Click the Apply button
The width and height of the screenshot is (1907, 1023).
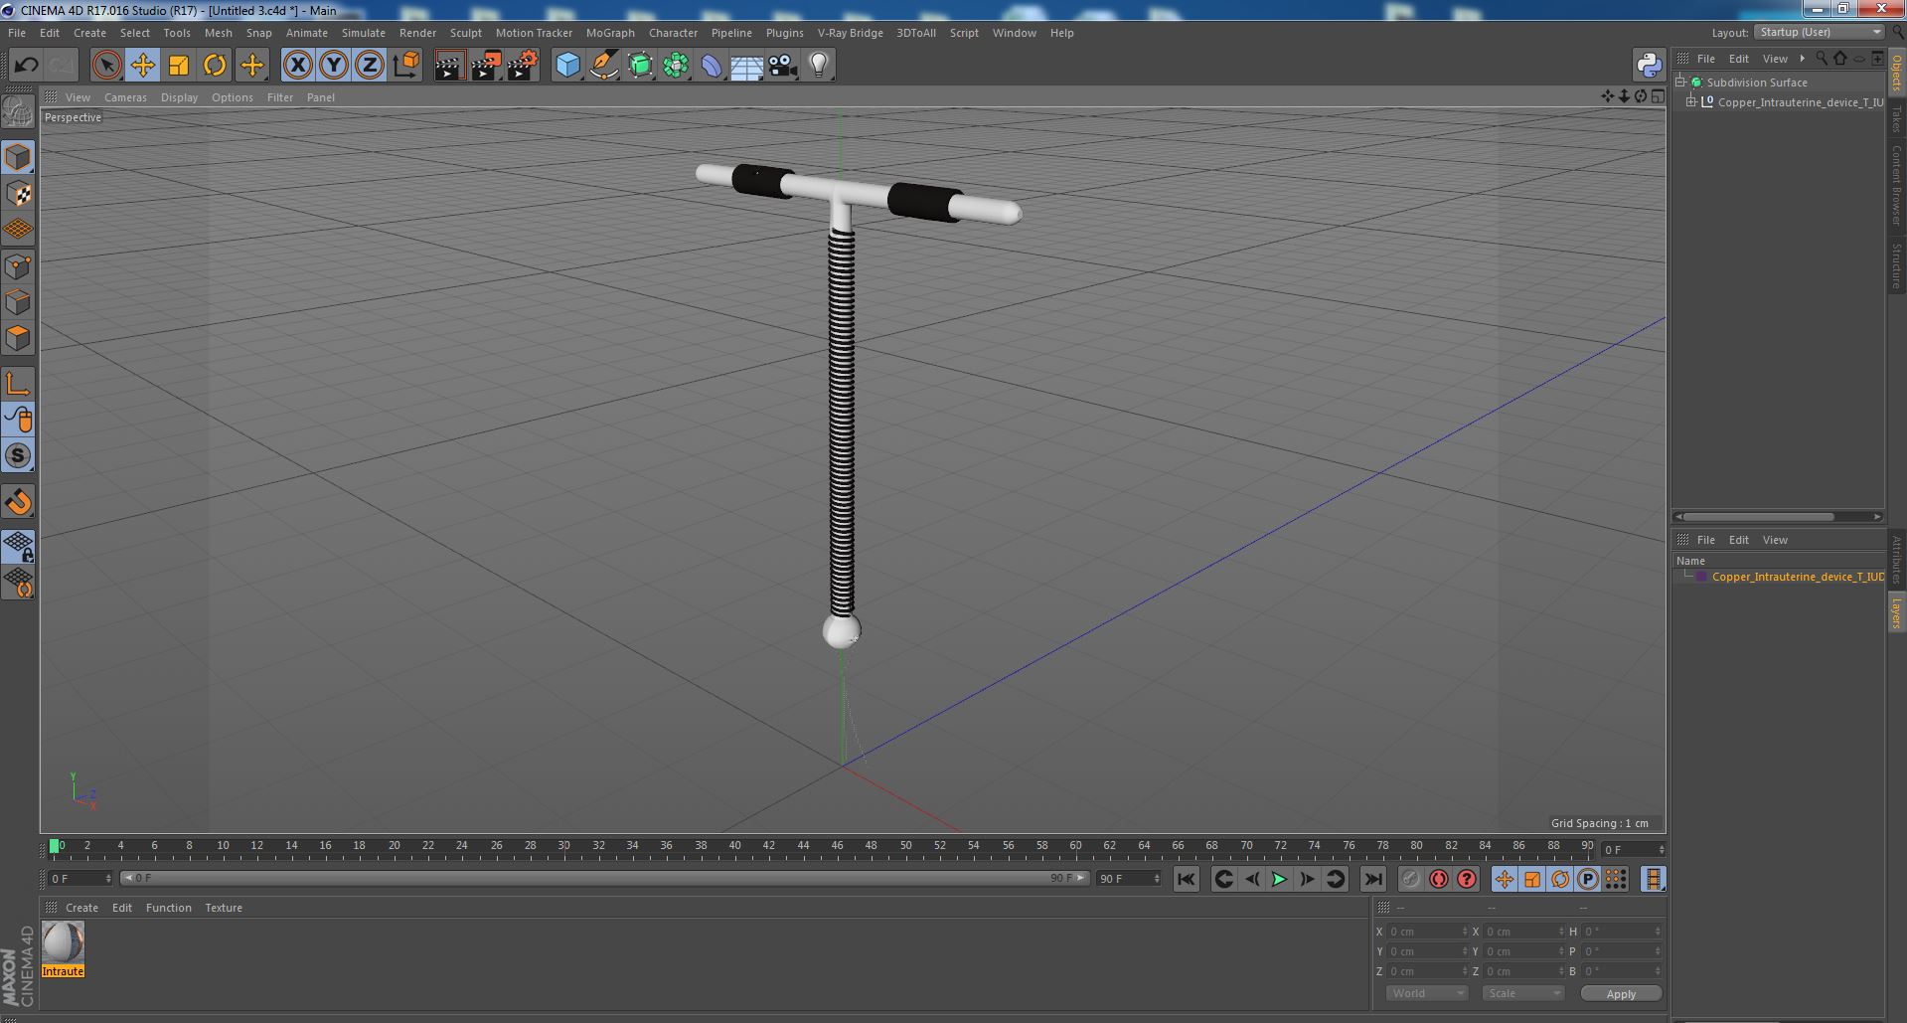(1621, 994)
